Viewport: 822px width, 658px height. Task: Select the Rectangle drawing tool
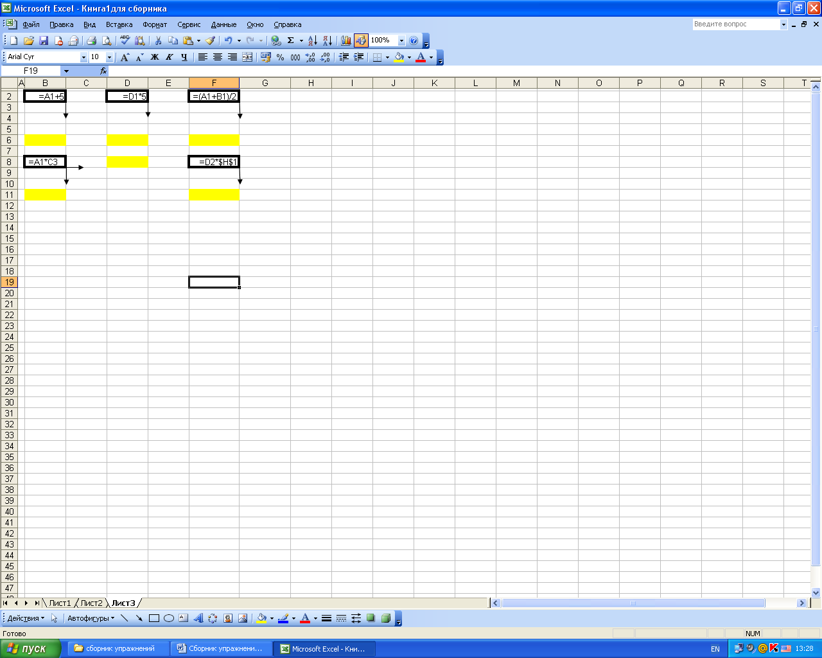click(154, 618)
